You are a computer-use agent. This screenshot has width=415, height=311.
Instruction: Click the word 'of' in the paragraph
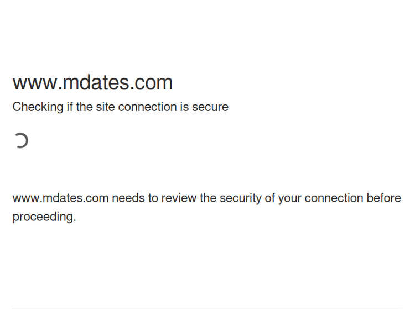(x=269, y=198)
